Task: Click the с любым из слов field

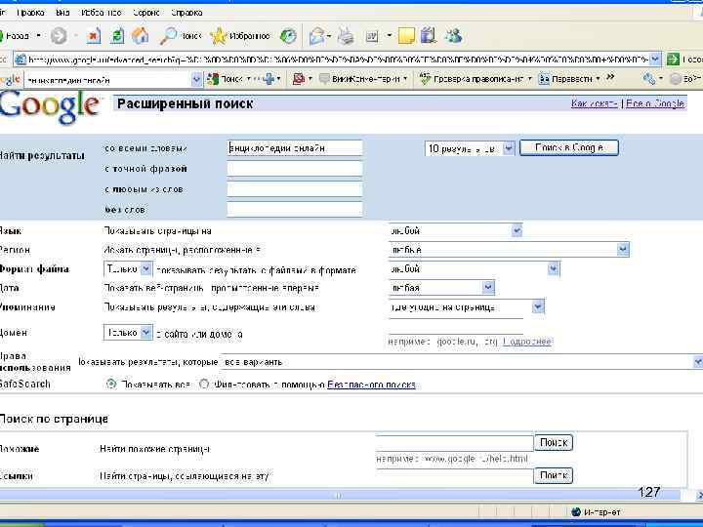Action: pyautogui.click(x=295, y=189)
